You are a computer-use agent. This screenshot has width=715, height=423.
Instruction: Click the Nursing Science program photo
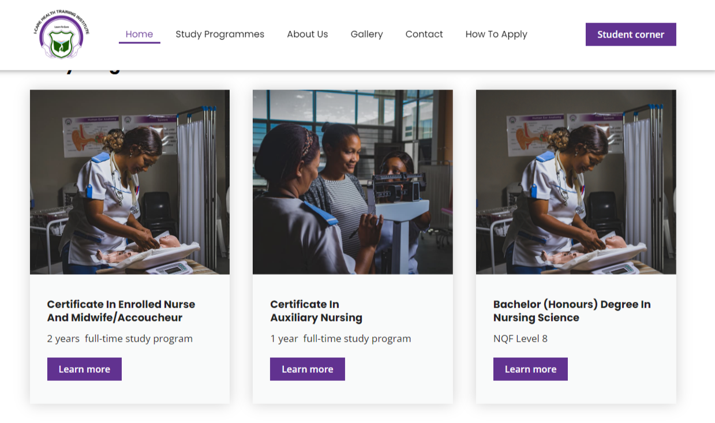point(575,181)
